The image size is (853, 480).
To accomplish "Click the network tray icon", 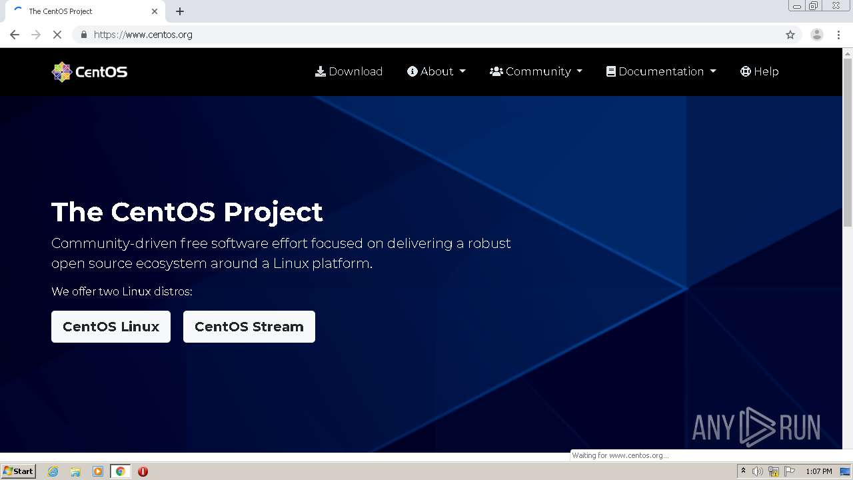I will coord(774,471).
